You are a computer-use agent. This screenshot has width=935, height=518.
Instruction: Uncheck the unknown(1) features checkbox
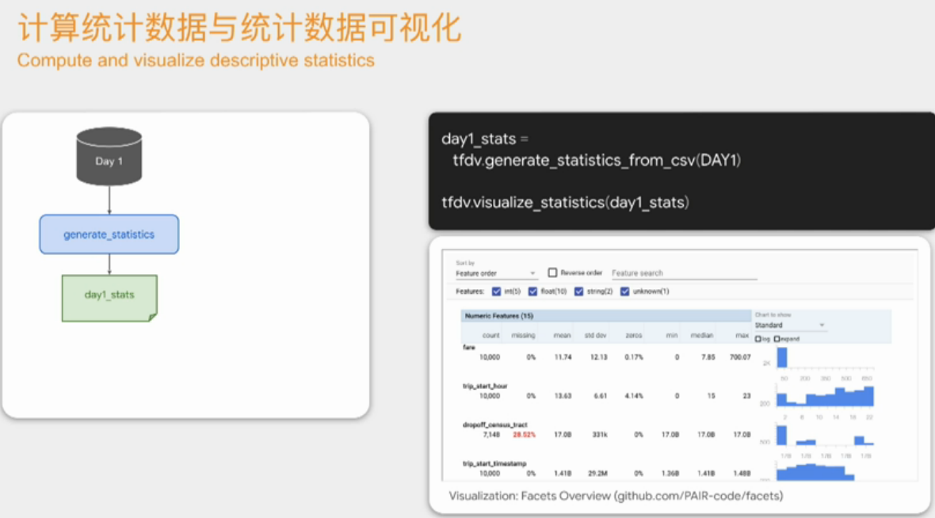click(625, 291)
